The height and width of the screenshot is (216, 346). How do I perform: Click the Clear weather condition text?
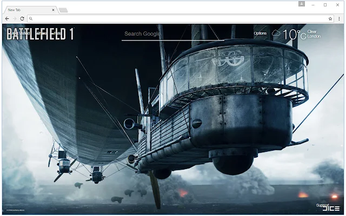312,31
